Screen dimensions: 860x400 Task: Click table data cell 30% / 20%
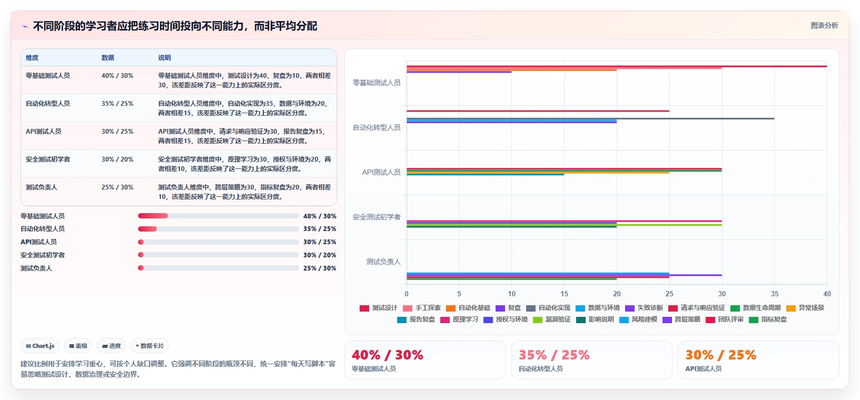117,159
